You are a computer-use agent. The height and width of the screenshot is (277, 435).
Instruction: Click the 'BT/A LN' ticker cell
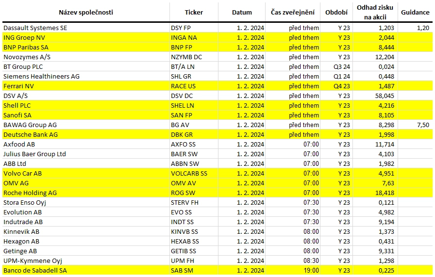(x=194, y=66)
